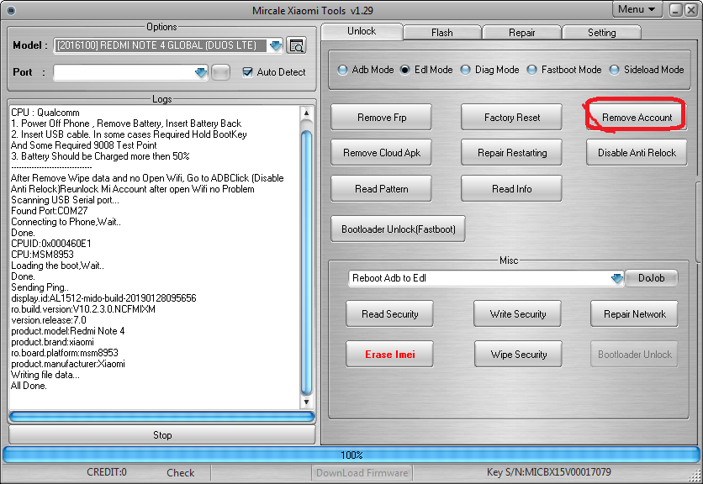Screen dimensions: 703x484
Task: Click the Read Security button
Action: point(389,314)
